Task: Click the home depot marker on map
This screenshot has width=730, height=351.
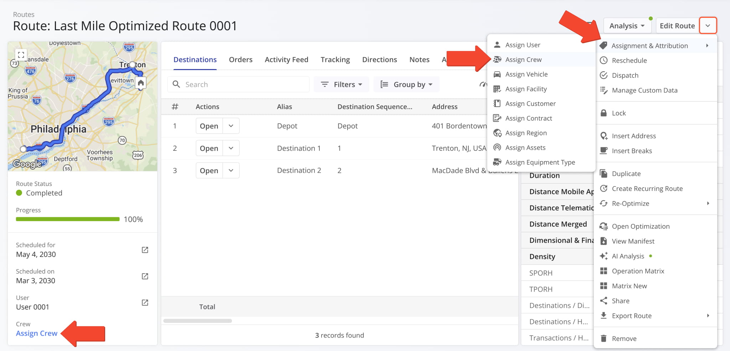Action: point(141,84)
